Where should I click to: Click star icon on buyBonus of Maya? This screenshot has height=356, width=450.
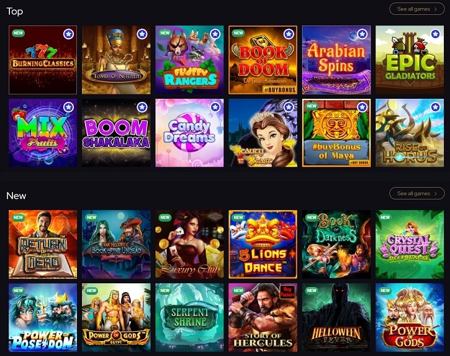(362, 107)
